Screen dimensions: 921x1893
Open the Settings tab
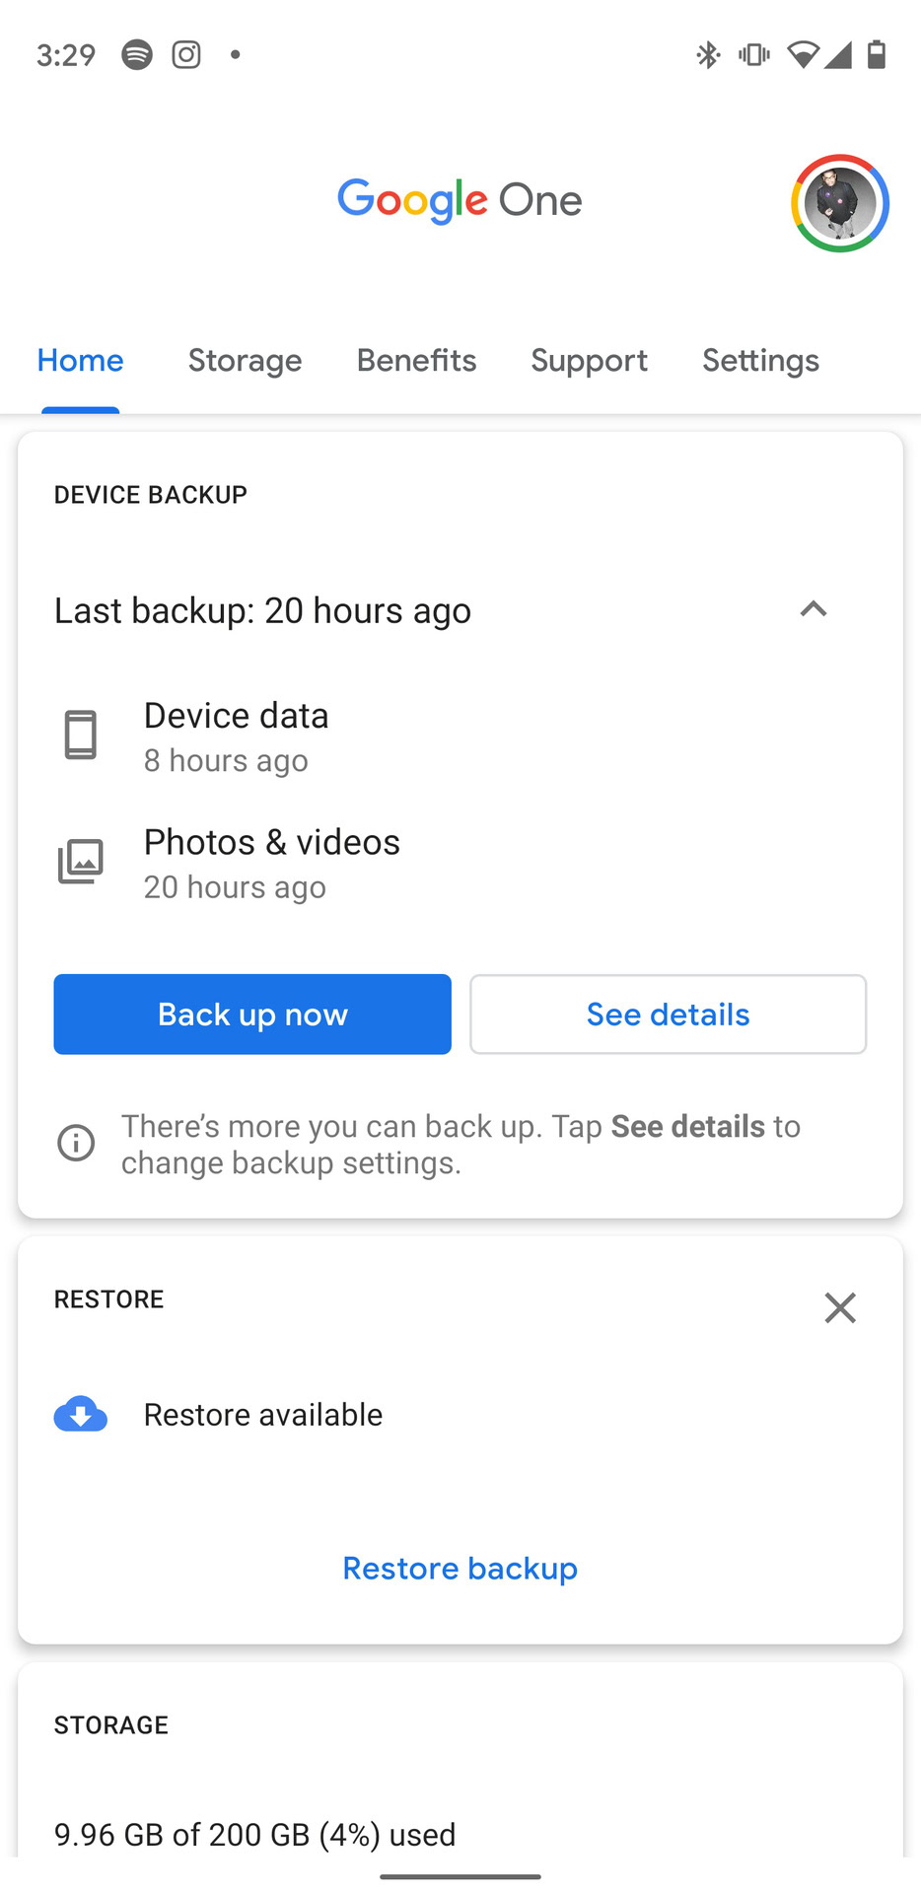coord(760,361)
